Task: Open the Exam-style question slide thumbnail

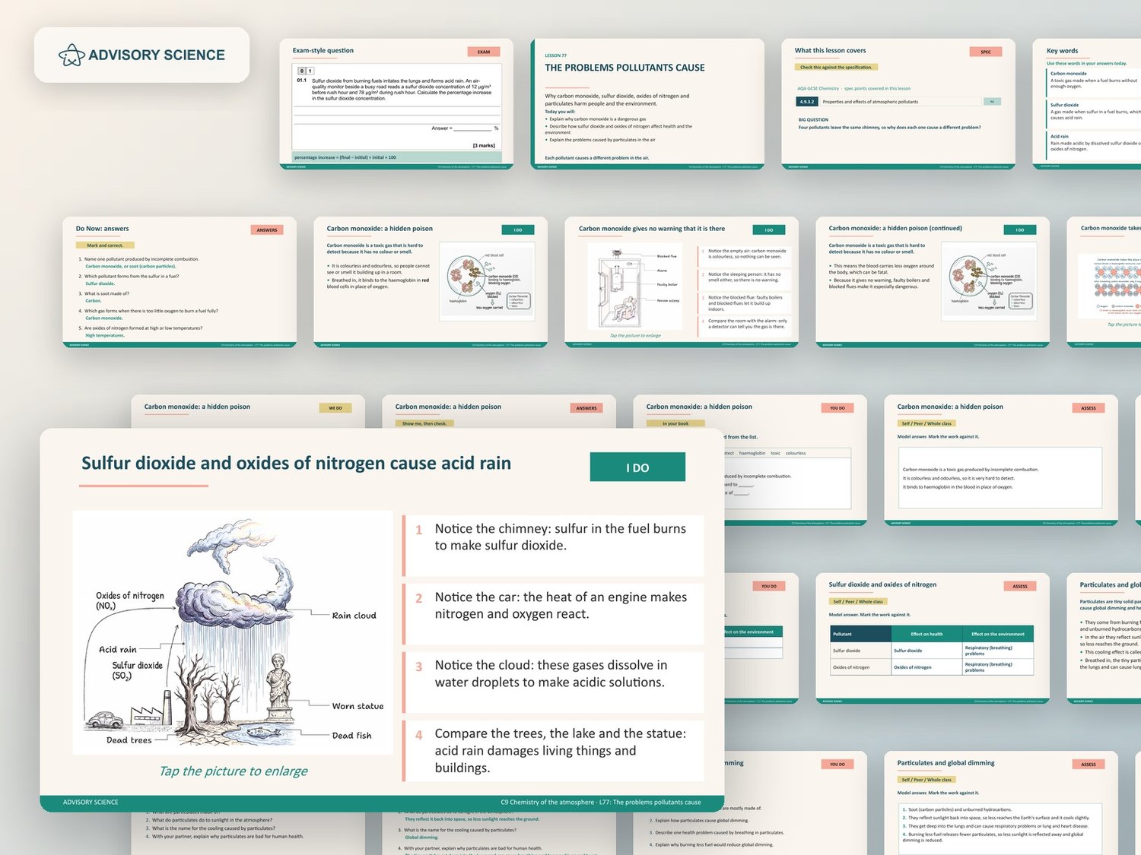Action: pos(396,103)
